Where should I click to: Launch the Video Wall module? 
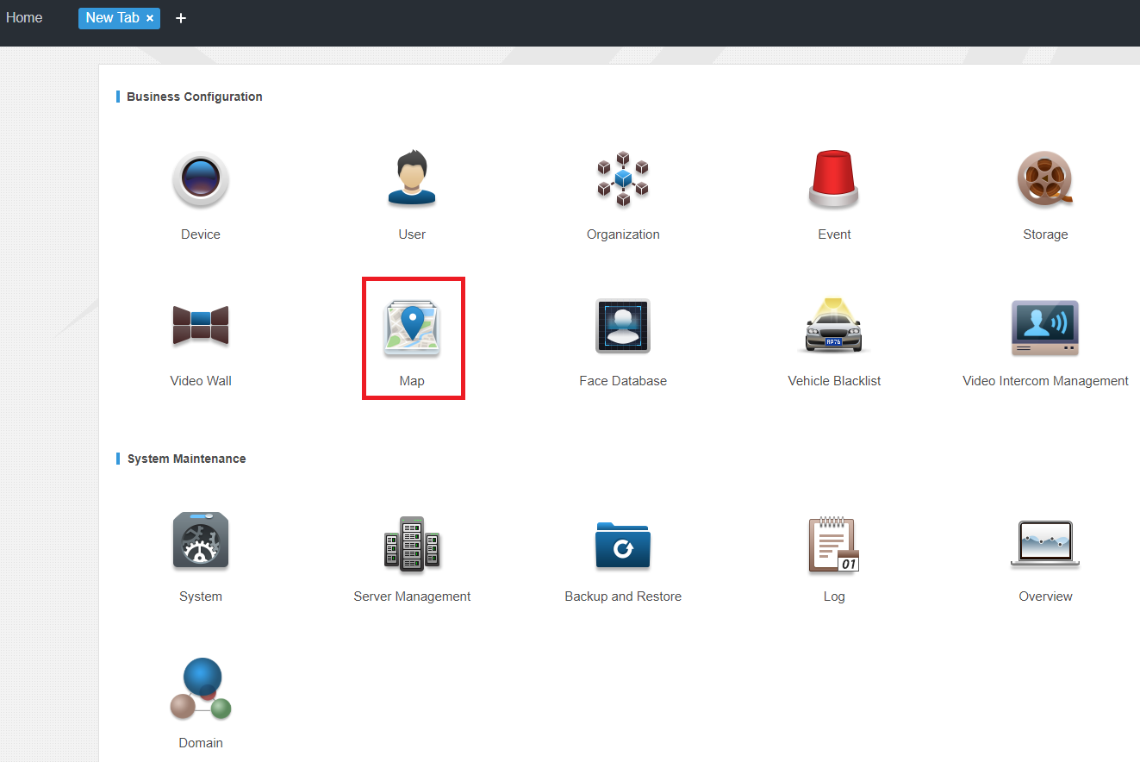201,326
